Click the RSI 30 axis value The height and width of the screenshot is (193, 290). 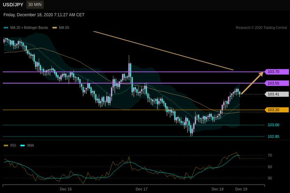click(x=270, y=178)
